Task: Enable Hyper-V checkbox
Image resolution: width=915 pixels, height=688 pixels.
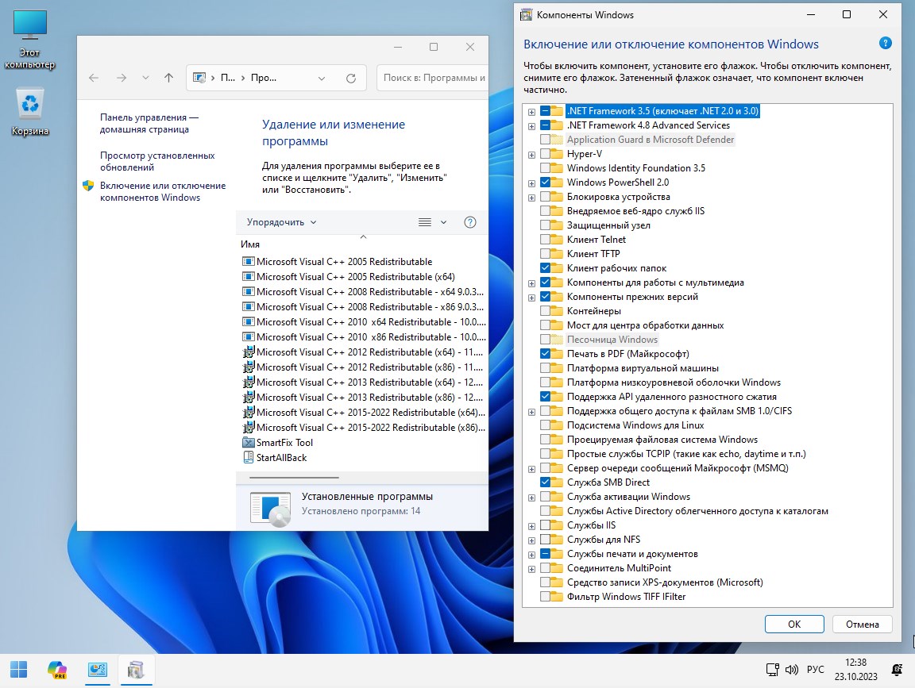Action: coord(545,154)
